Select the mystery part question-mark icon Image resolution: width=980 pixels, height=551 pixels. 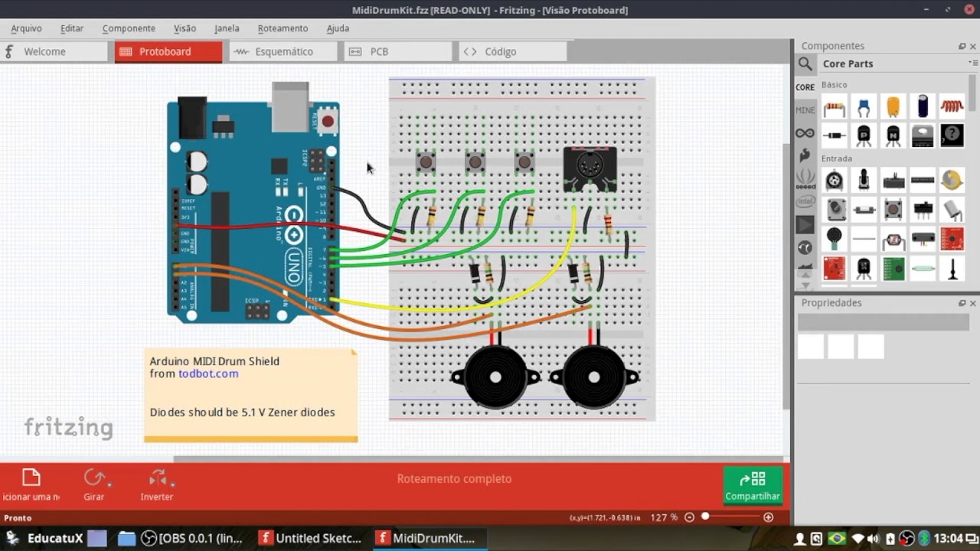952,136
